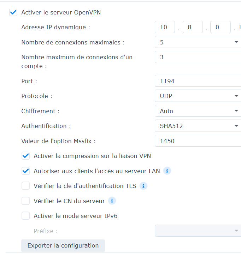Viewport: 241px width, 262px height.
Task: Click info icon next to Vérifier le CN
Action: point(112,201)
